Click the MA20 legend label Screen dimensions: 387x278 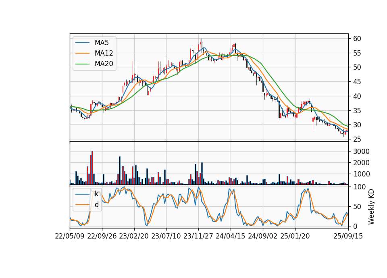[x=104, y=64]
